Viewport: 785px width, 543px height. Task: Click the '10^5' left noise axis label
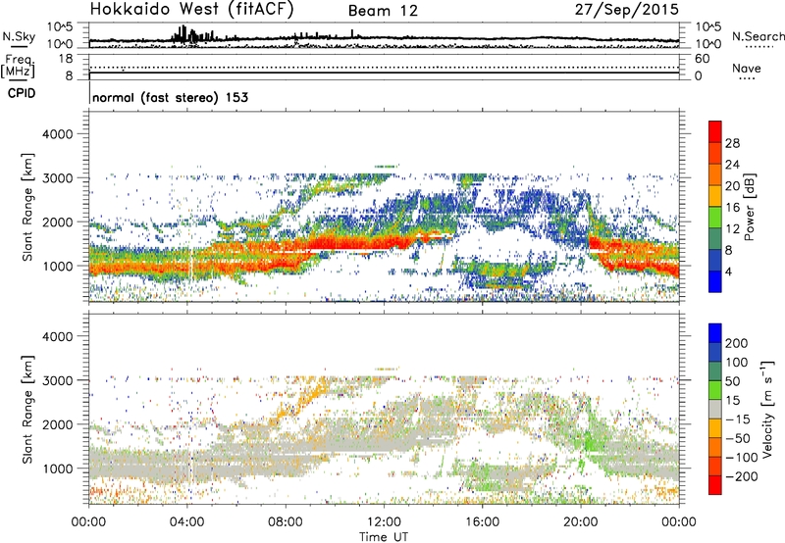(60, 26)
